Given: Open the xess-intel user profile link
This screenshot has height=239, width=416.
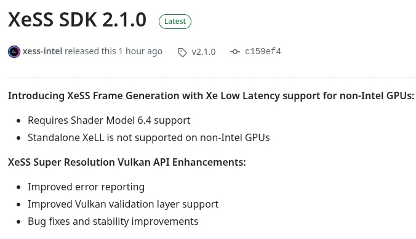Looking at the screenshot, I should (42, 51).
